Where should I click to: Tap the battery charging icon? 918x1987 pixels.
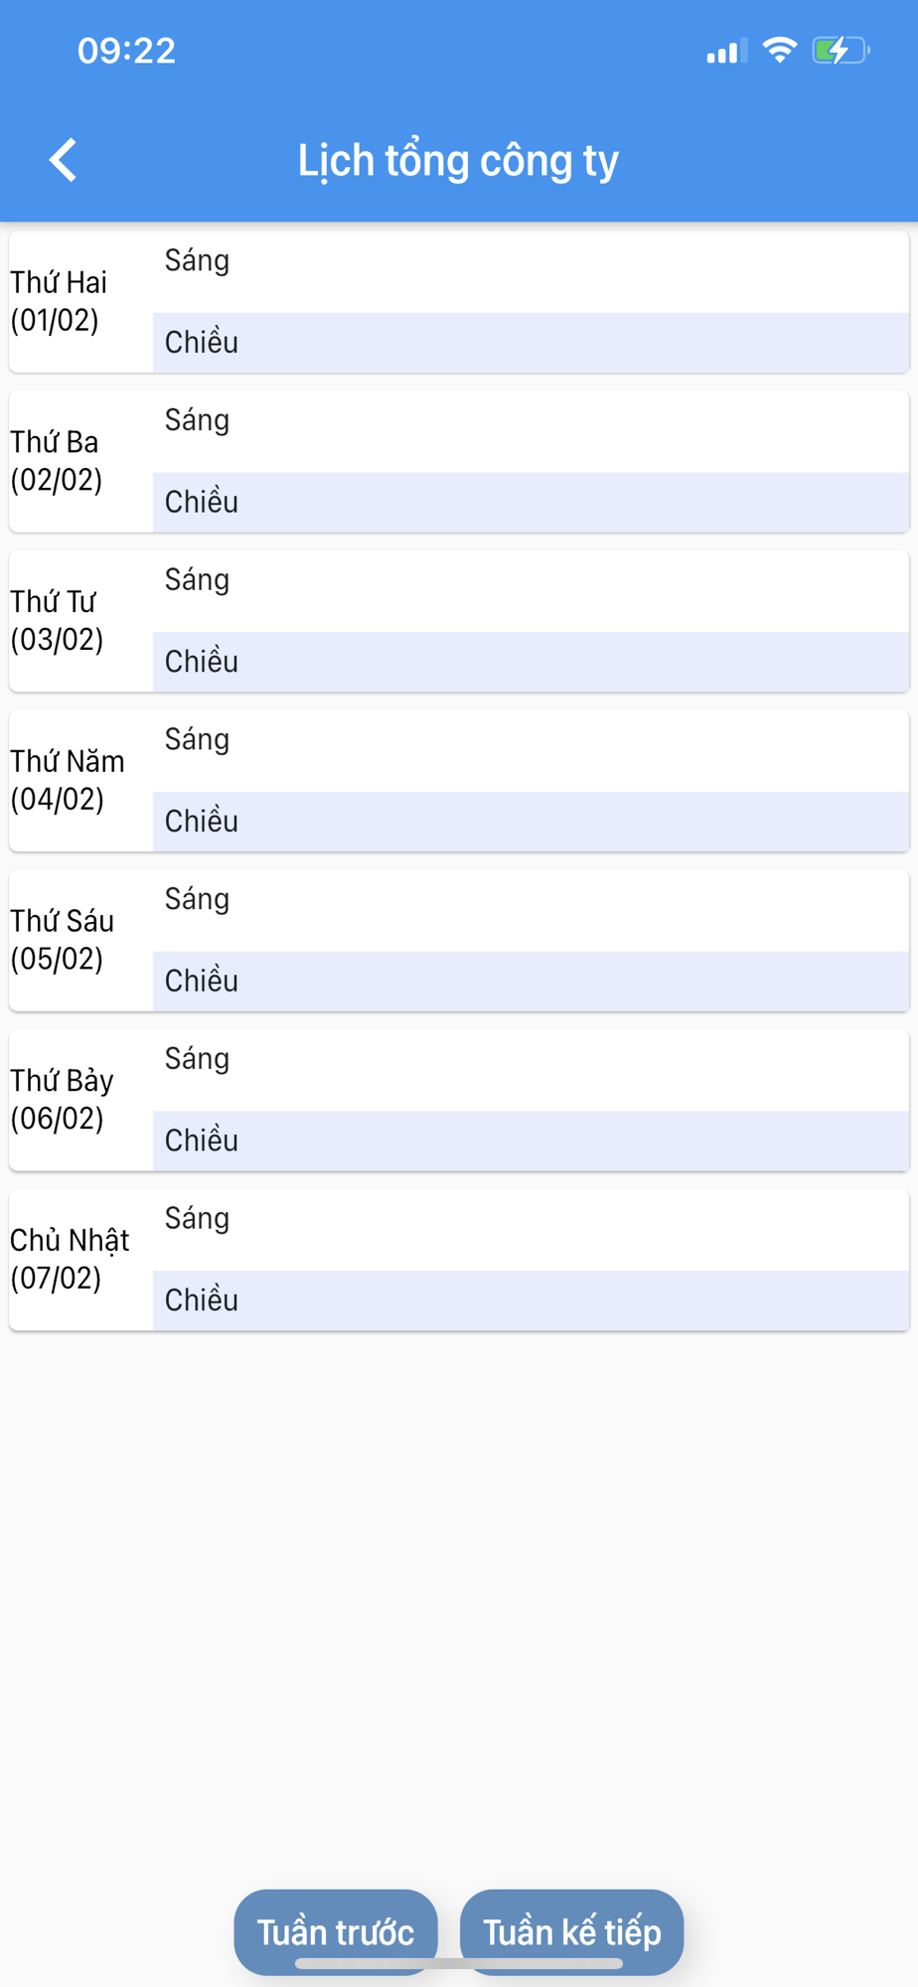[841, 50]
